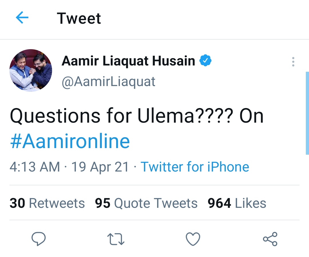Click the Aamir Liaquat Husain display name

click(128, 61)
